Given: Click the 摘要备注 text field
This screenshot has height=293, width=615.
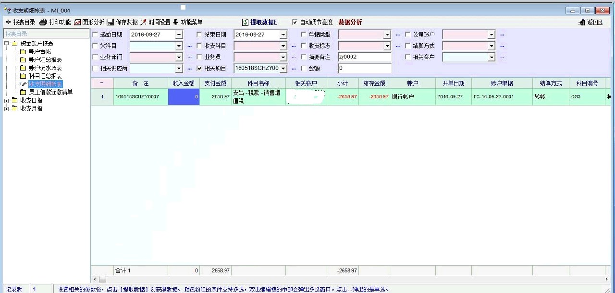Looking at the screenshot, I should click(x=364, y=57).
